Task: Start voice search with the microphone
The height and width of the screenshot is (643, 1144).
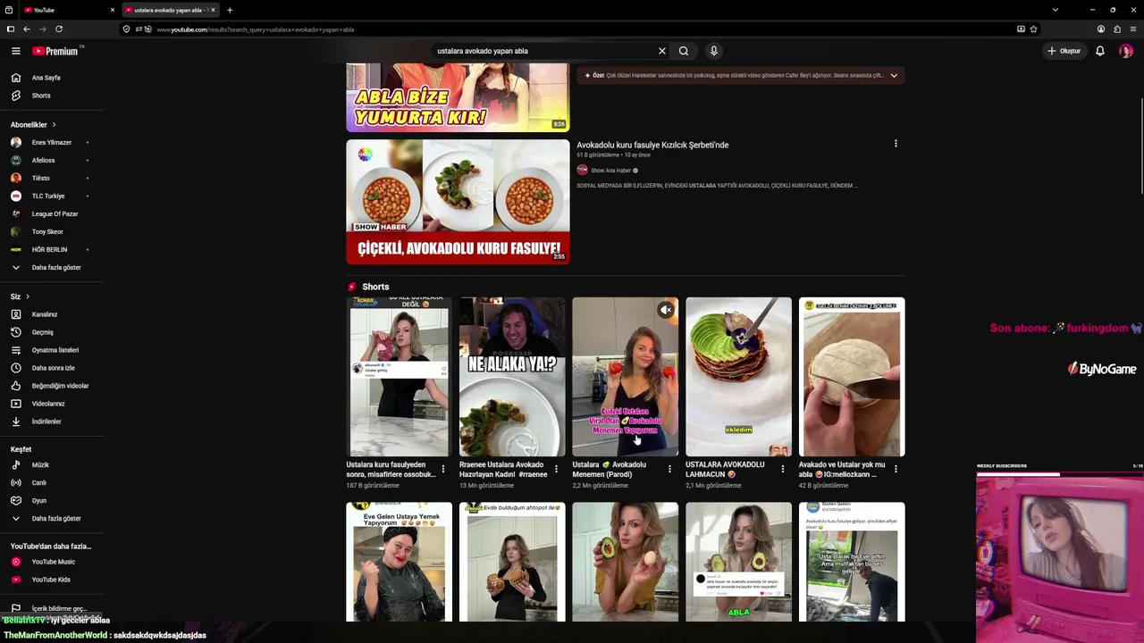Action: pos(713,51)
